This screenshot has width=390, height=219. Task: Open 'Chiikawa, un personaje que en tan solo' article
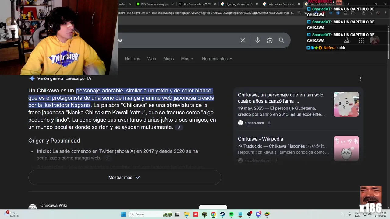click(x=281, y=98)
